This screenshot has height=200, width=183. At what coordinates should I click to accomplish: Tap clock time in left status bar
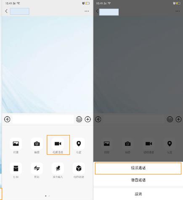pyautogui.click(x=8, y=3)
